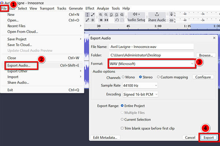This screenshot has width=220, height=146.
Task: Click the Undo arrow icon
Action: (x=117, y=20)
